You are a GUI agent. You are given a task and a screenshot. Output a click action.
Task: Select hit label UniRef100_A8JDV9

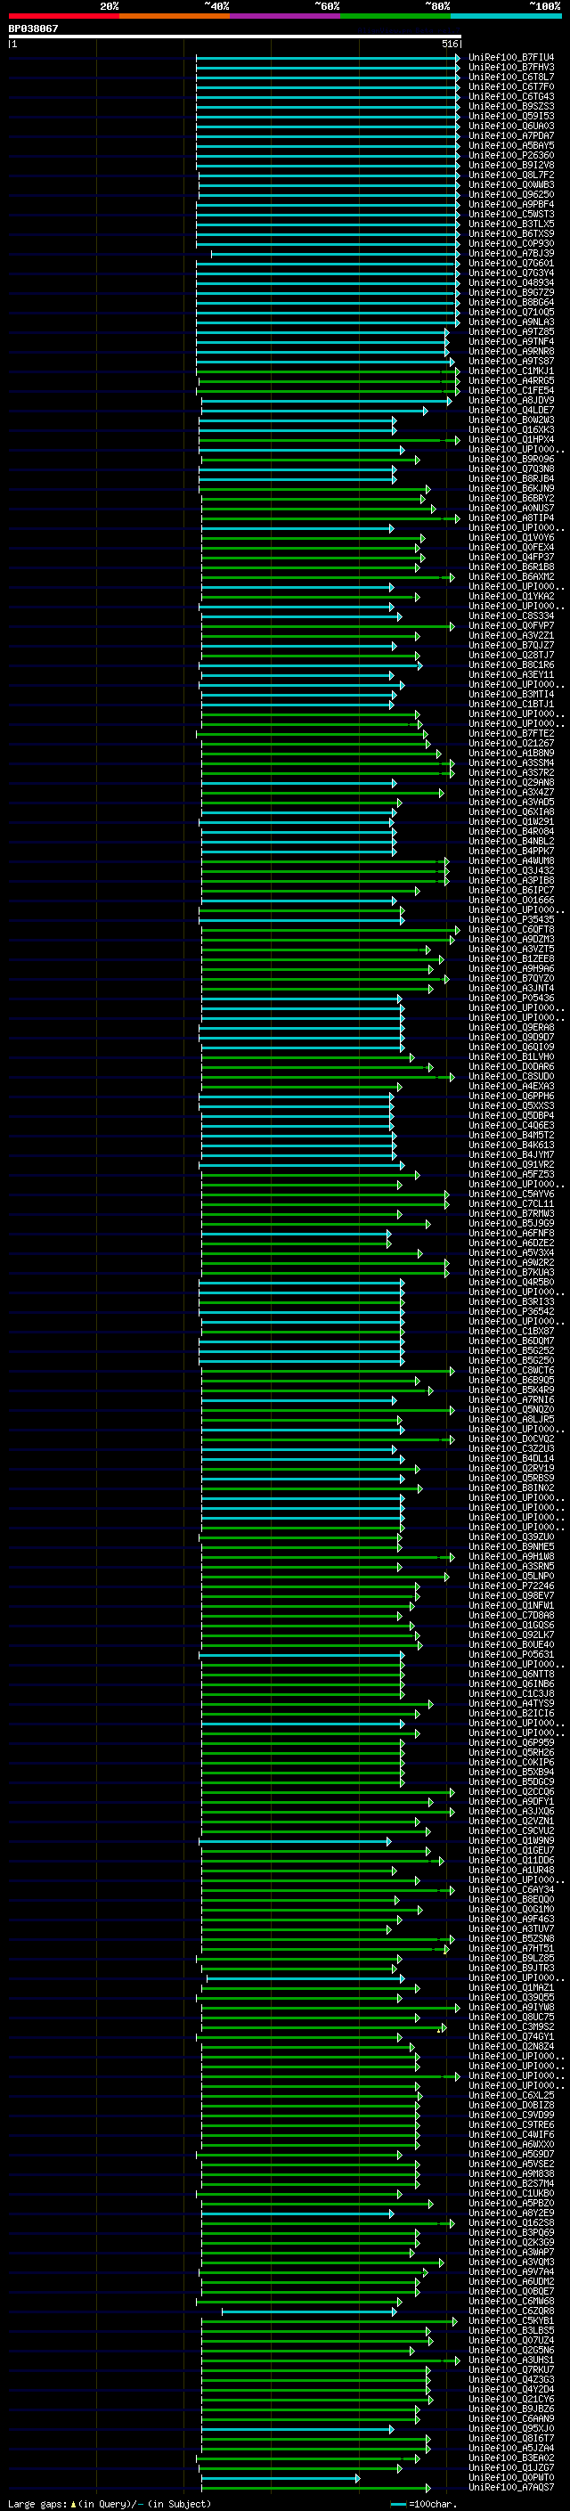point(511,401)
